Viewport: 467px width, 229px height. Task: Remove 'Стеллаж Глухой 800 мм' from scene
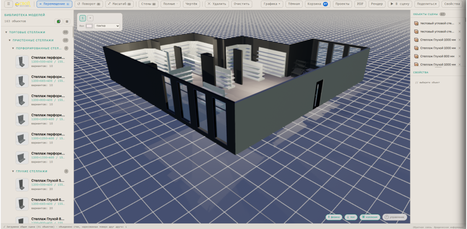(459, 56)
